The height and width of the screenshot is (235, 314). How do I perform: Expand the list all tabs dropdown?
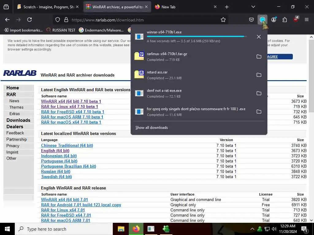pyautogui.click(x=253, y=7)
